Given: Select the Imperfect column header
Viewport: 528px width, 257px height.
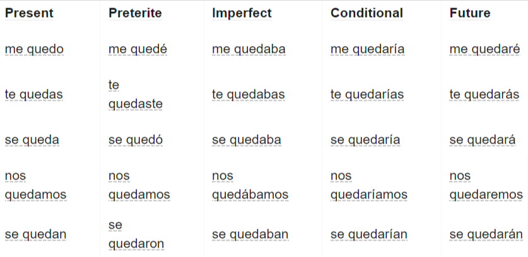Looking at the screenshot, I should click(x=242, y=13).
